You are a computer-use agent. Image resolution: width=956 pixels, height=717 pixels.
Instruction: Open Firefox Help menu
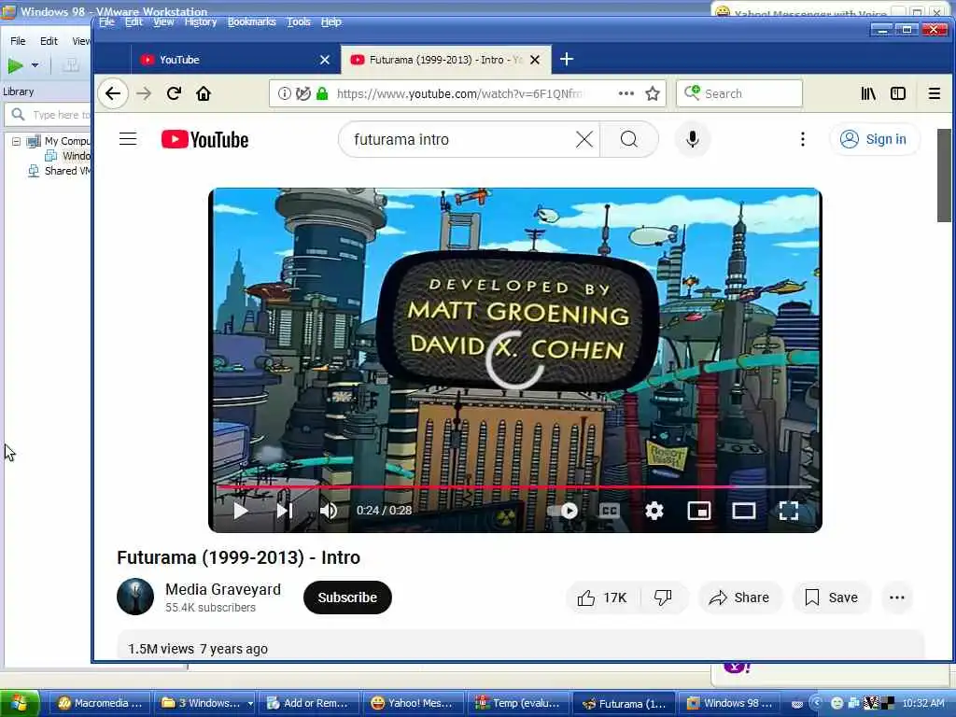click(x=331, y=22)
